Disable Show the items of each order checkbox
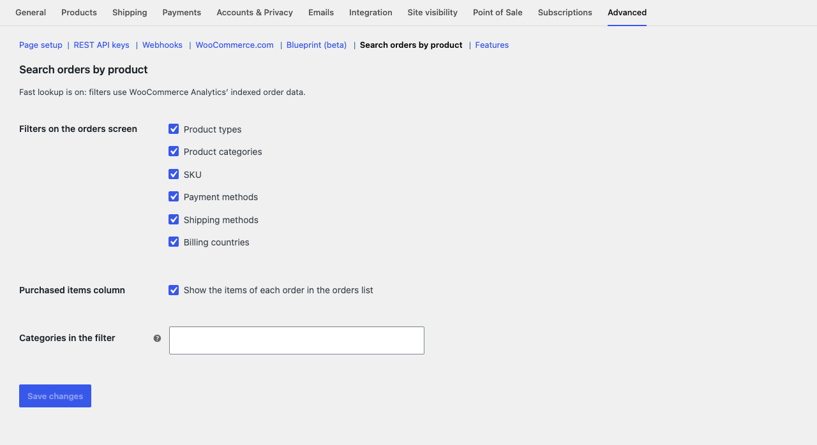This screenshot has height=445, width=817. click(x=174, y=290)
